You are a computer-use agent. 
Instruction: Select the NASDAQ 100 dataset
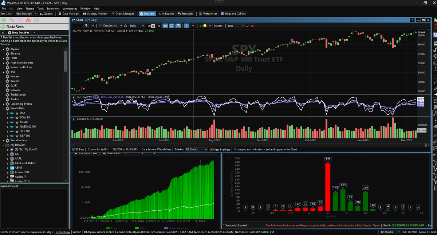pos(28,126)
